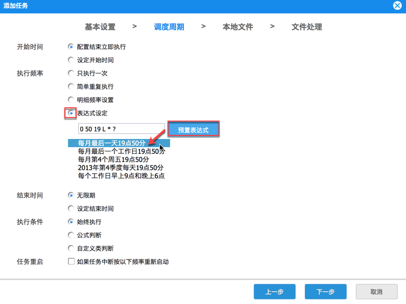Click the cron expression input field
Viewport: 406px width, 304px height.
(122, 129)
